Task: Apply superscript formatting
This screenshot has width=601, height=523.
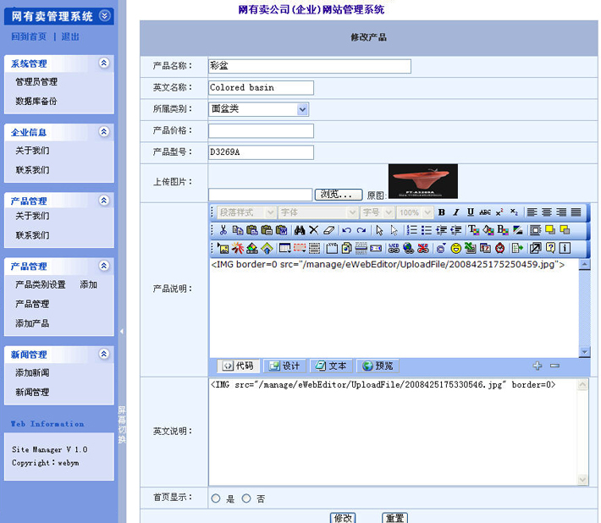Action: [x=499, y=212]
